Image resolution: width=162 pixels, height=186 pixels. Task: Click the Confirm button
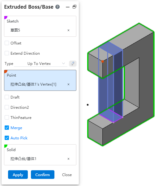tap(43, 175)
